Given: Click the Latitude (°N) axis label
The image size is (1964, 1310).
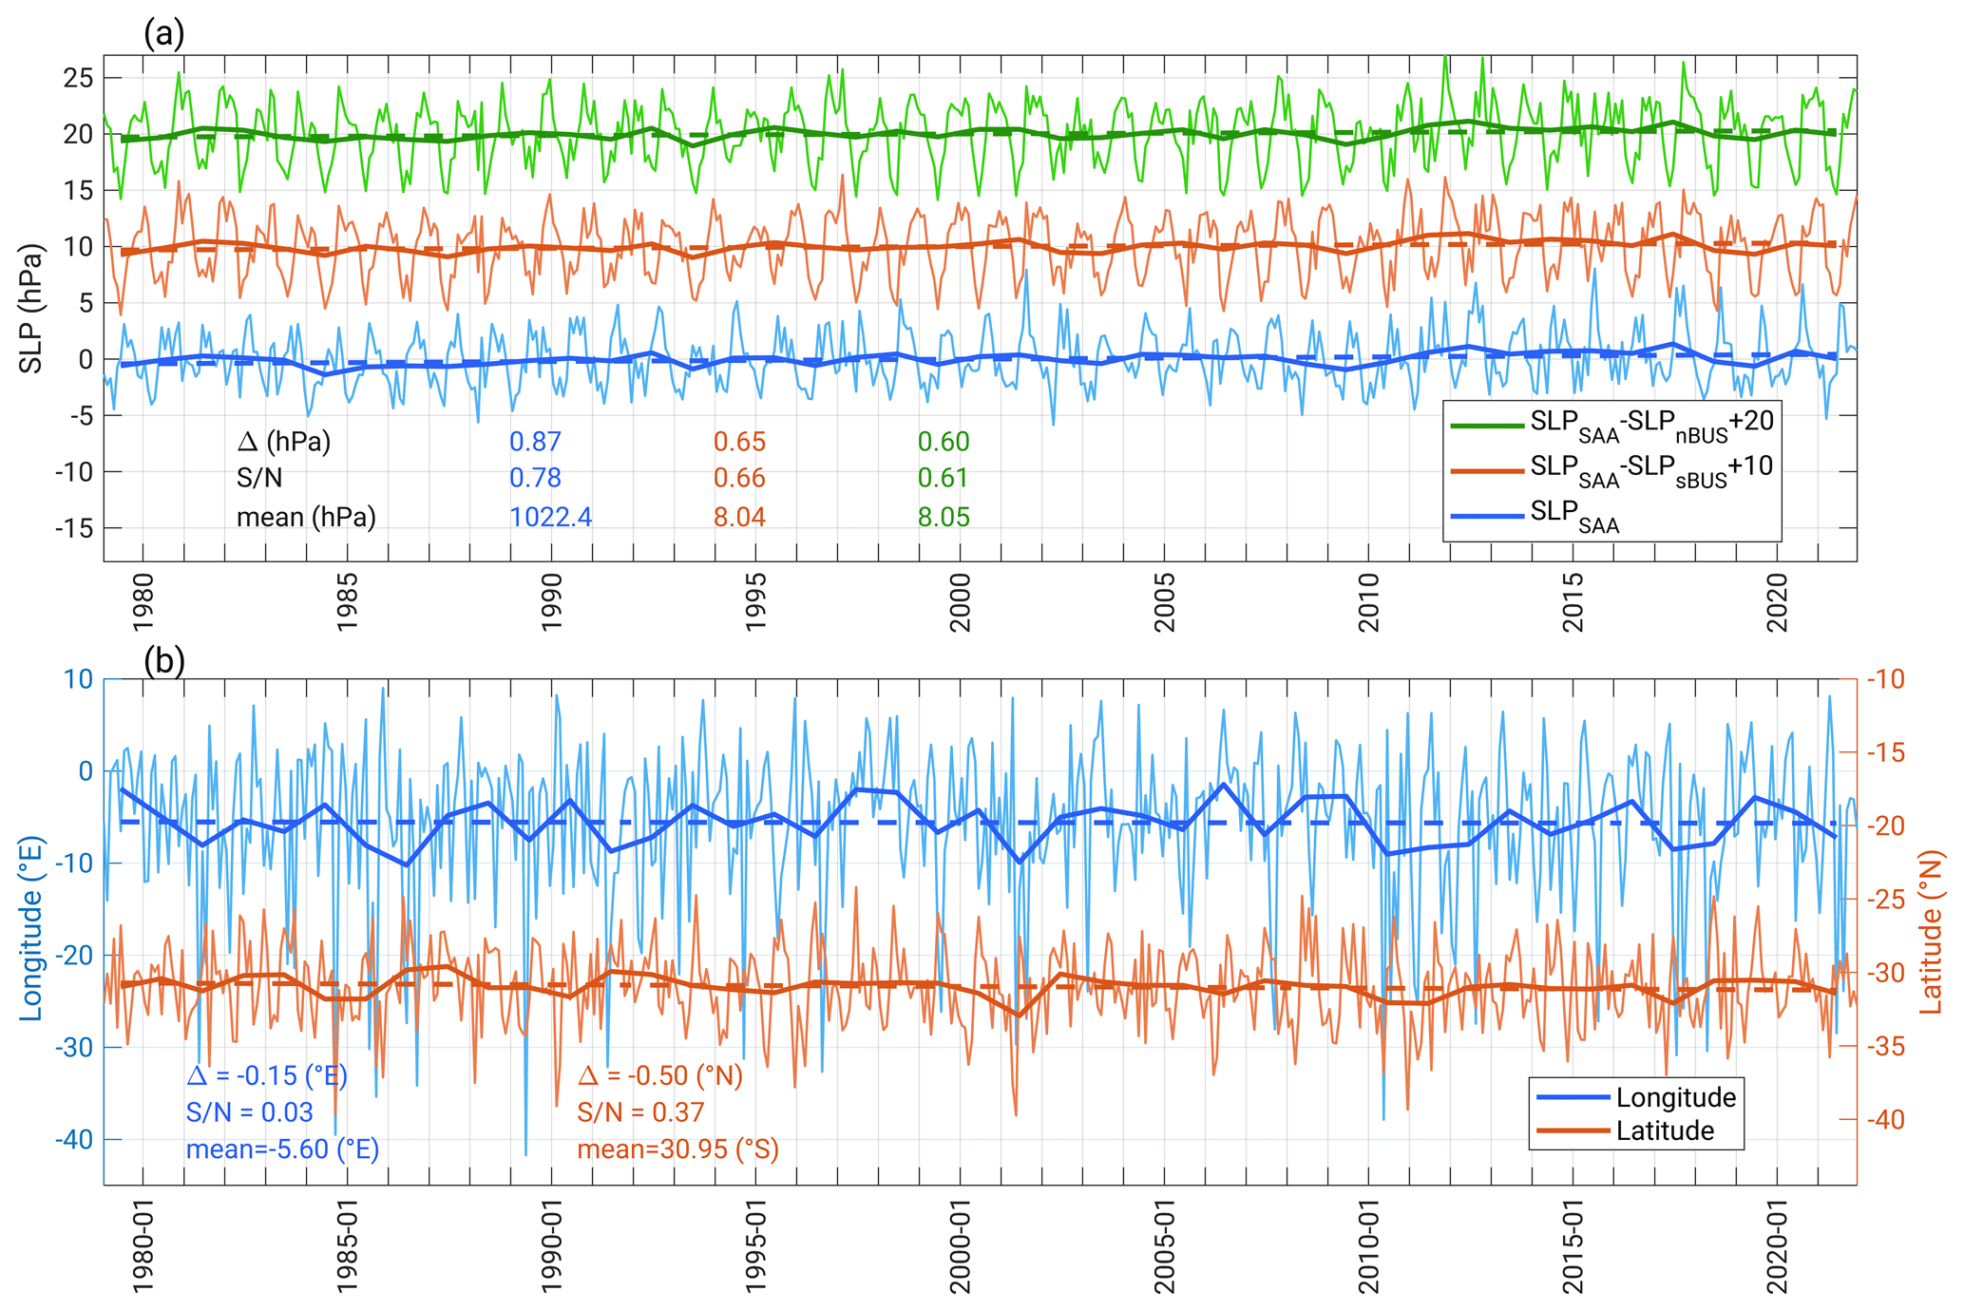Looking at the screenshot, I should (x=1931, y=931).
